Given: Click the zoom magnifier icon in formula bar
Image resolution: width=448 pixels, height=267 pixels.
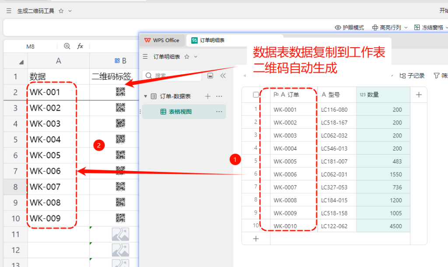Looking at the screenshot, I should pyautogui.click(x=67, y=46).
